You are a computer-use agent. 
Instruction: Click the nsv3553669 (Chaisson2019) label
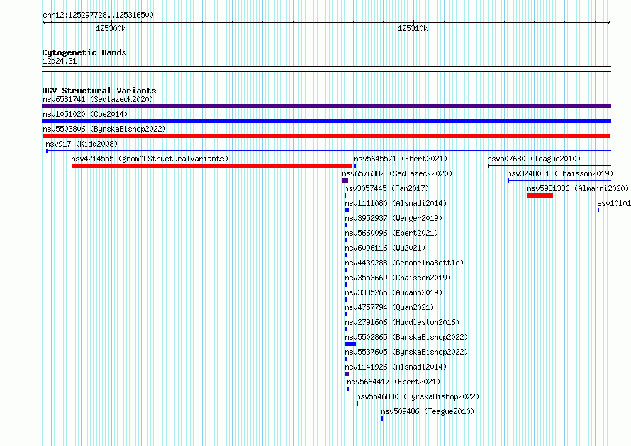click(398, 278)
